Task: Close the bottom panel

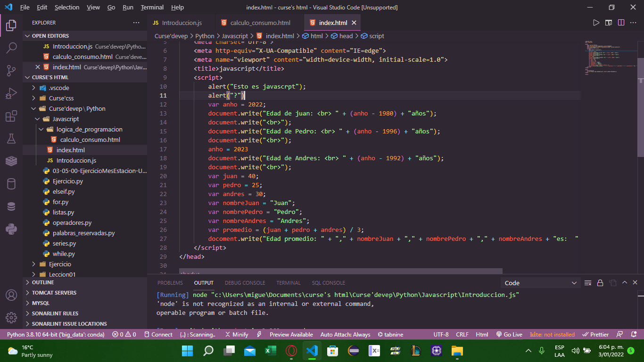Action: [x=636, y=283]
